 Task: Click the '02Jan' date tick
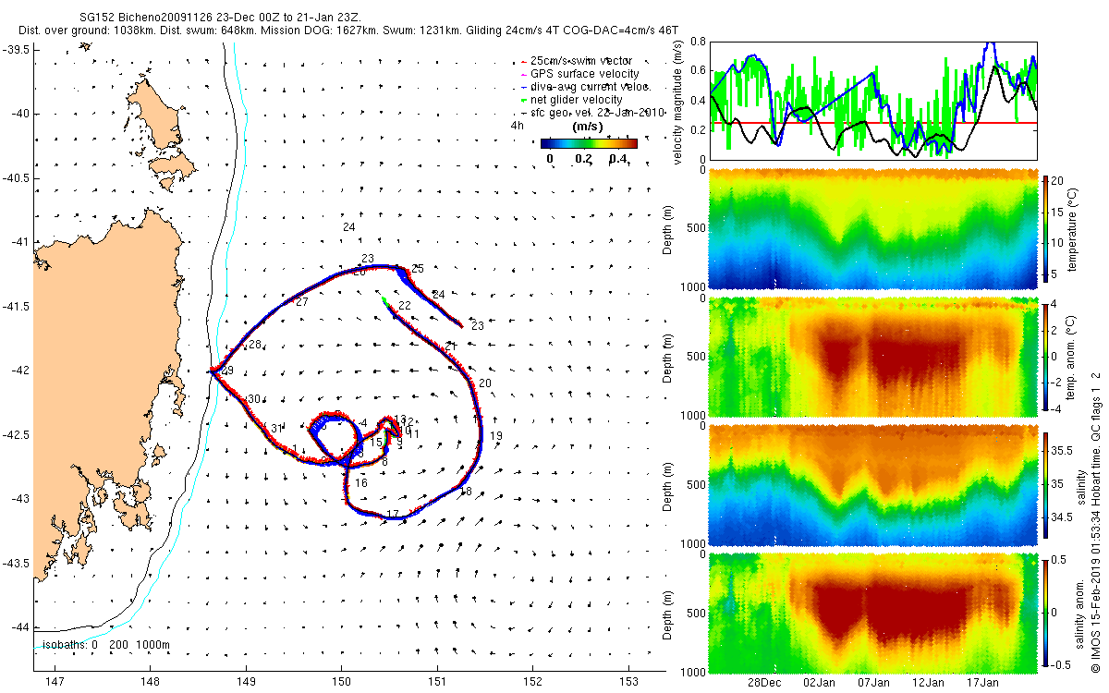(x=819, y=682)
